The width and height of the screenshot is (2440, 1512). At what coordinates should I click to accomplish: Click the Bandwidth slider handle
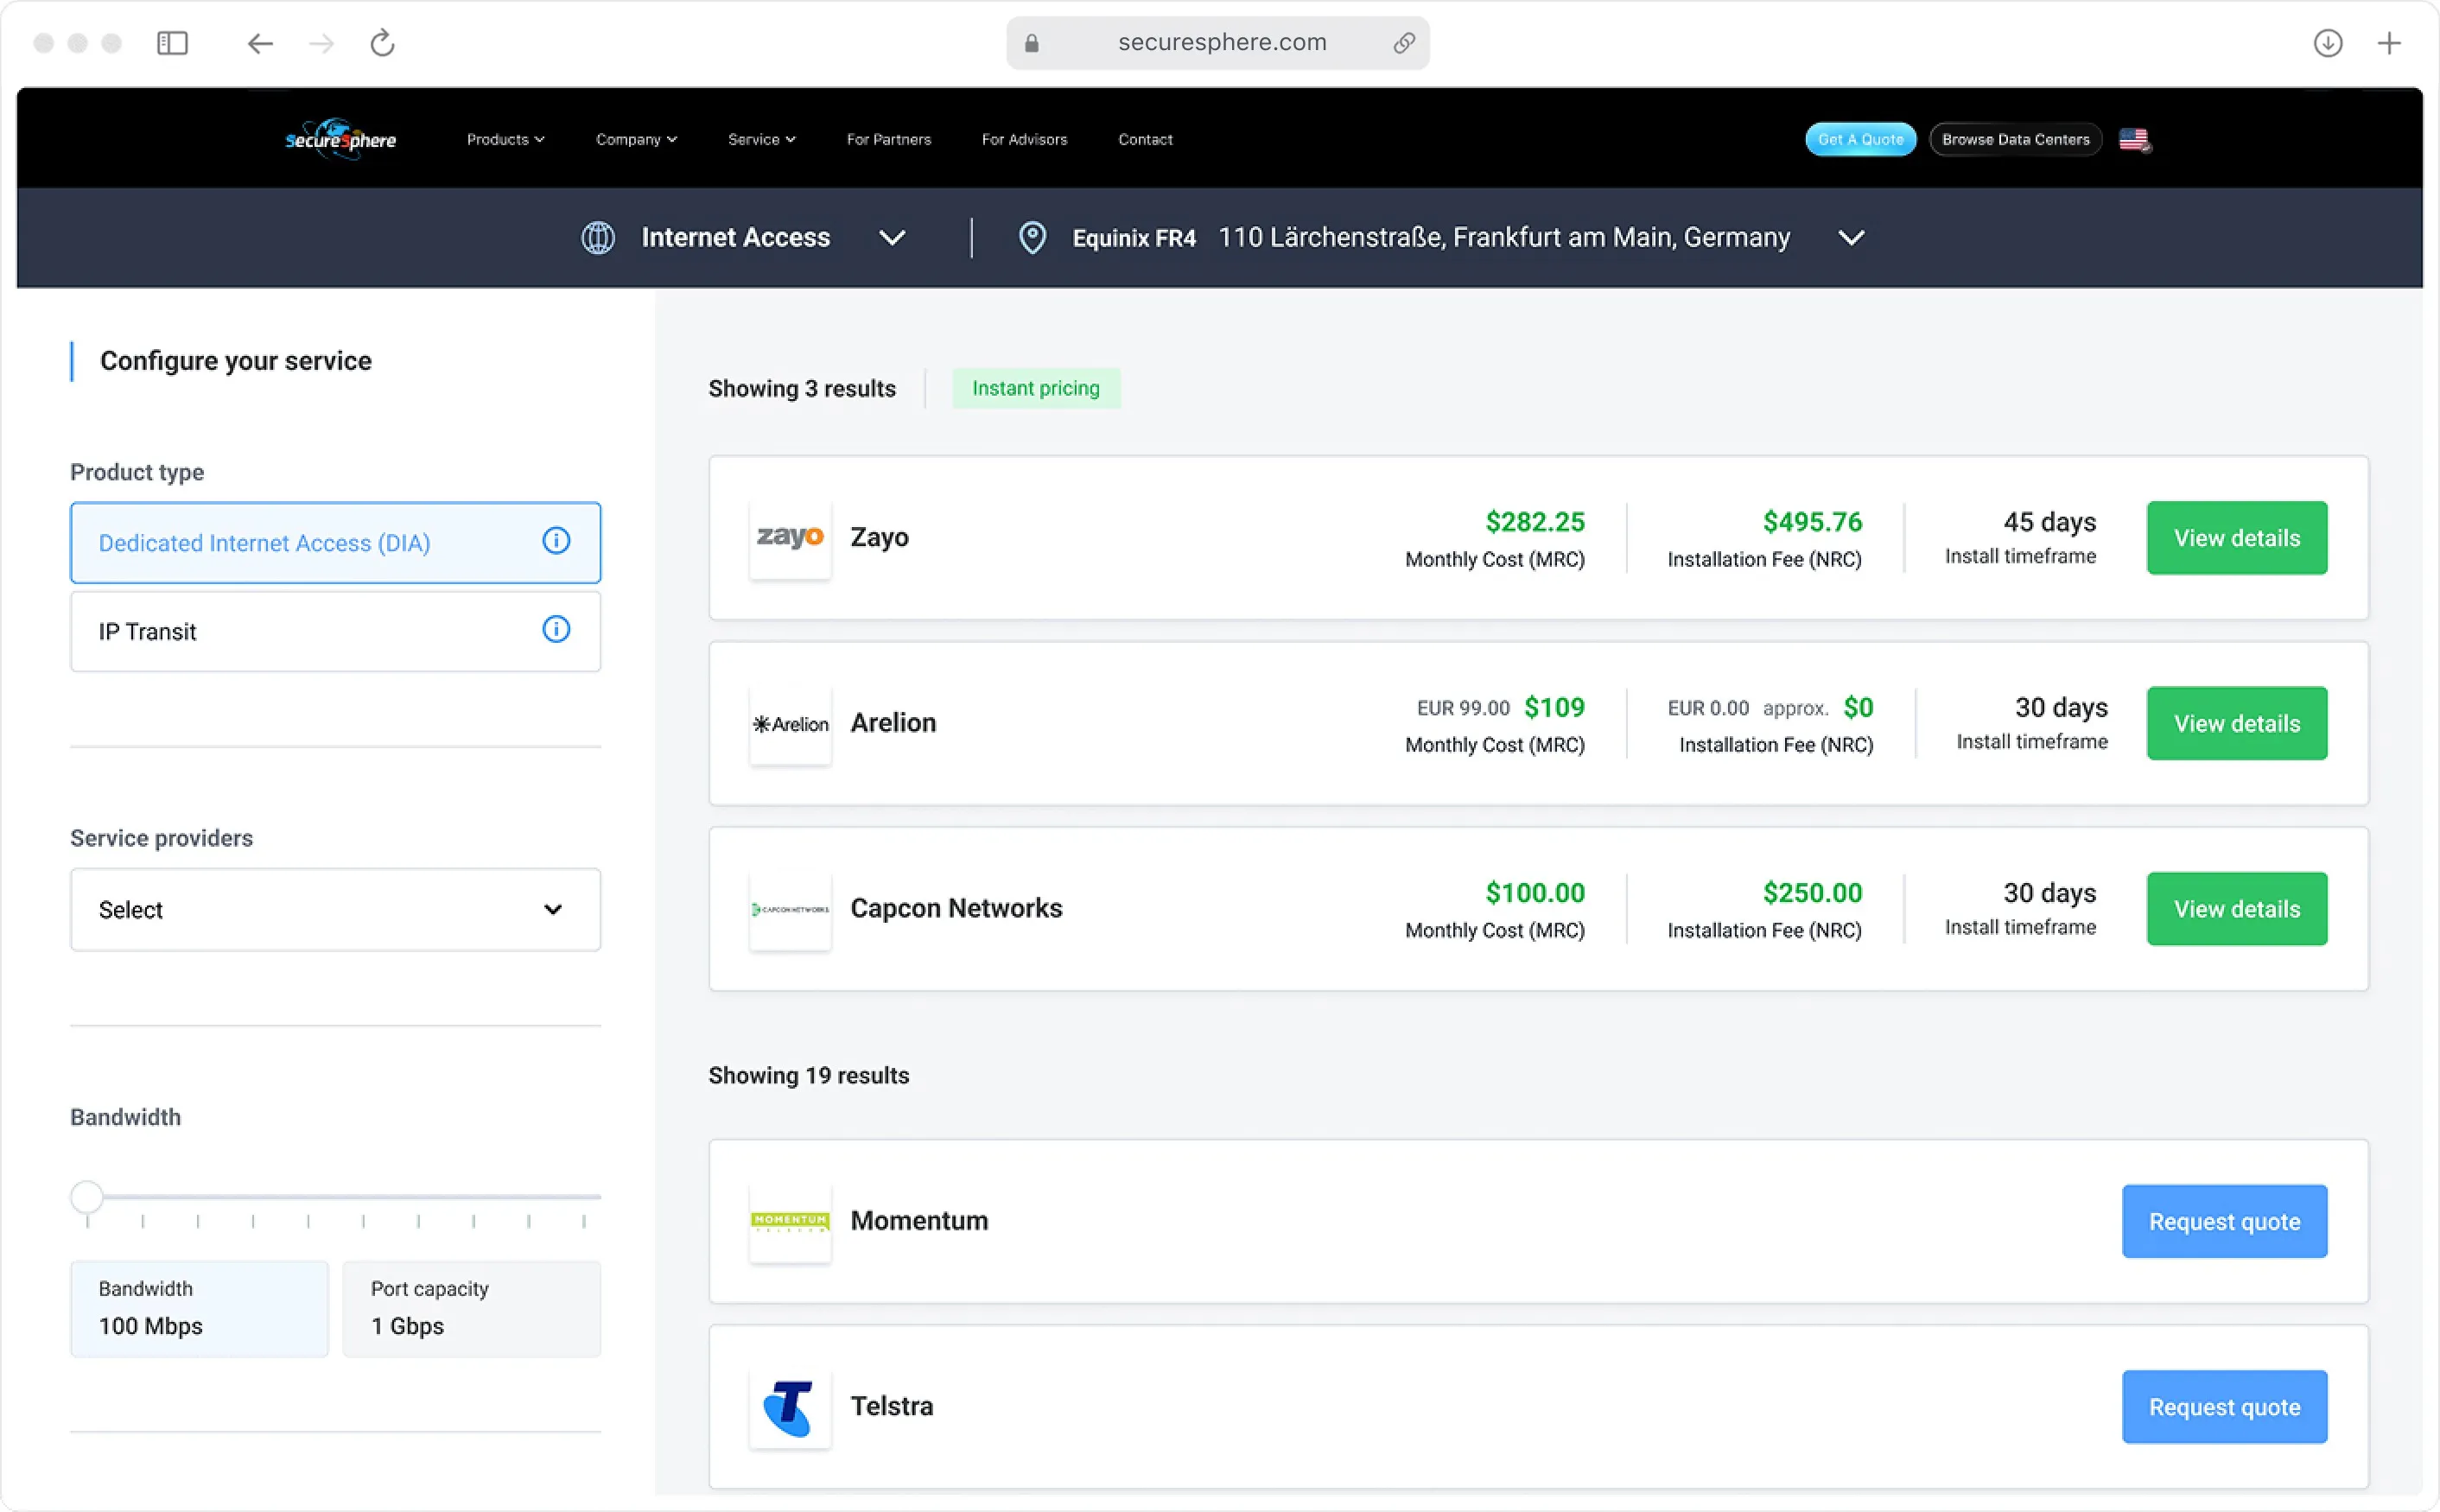coord(87,1196)
